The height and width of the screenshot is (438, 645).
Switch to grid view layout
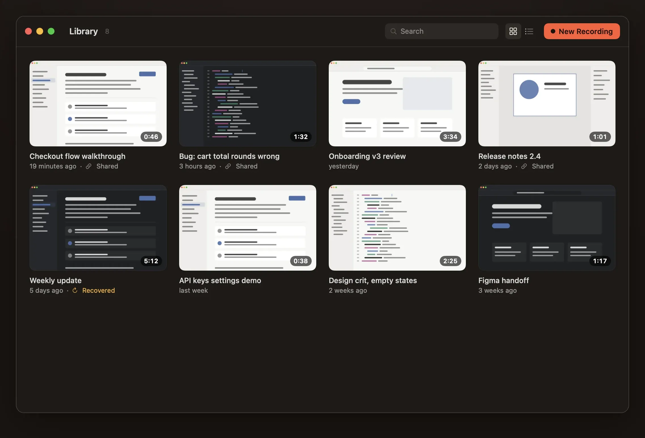point(513,31)
